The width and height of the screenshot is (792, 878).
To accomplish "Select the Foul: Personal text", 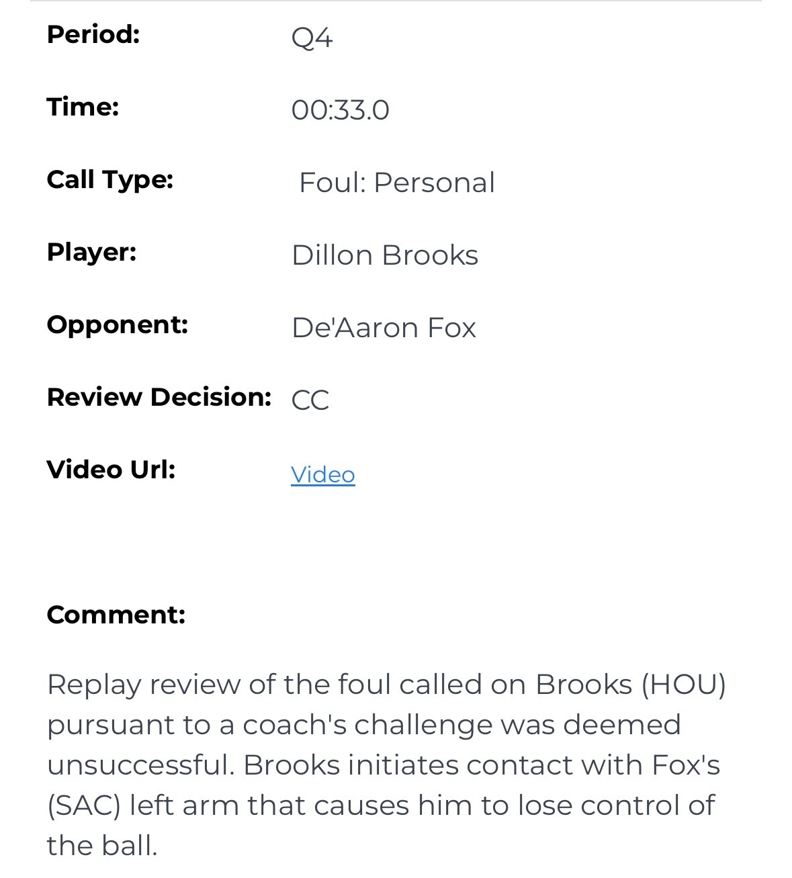I will [x=397, y=183].
